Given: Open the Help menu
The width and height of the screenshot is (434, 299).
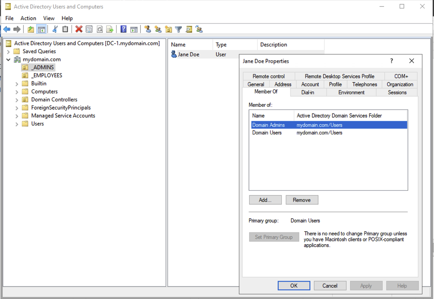Looking at the screenshot, I should [x=67, y=18].
